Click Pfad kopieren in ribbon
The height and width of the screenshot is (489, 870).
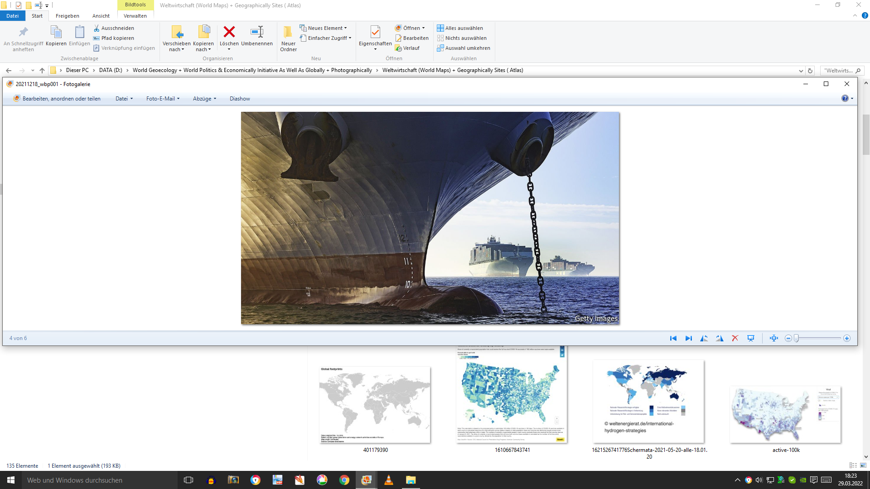coord(114,38)
